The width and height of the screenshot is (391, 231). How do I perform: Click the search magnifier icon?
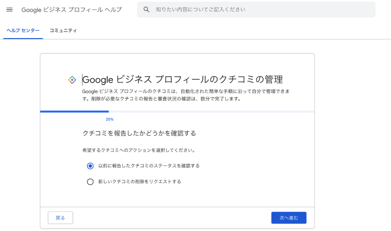pyautogui.click(x=146, y=10)
